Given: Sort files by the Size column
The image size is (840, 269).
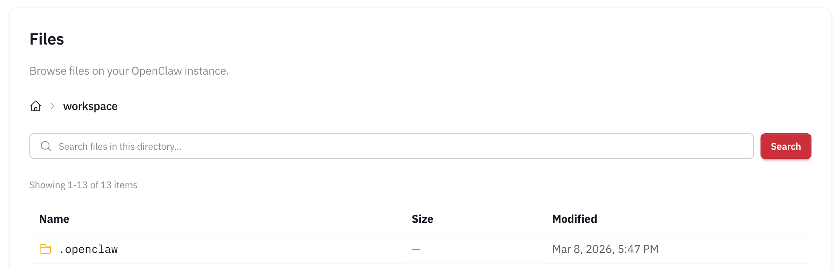Looking at the screenshot, I should click(422, 219).
